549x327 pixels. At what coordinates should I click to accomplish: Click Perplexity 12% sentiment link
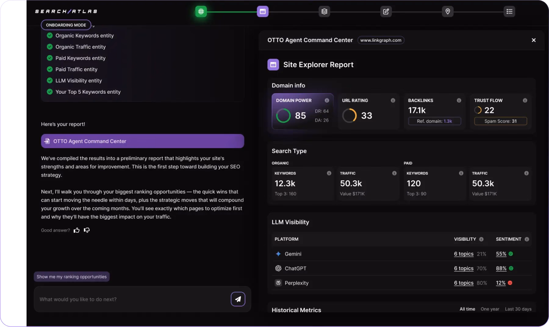(x=501, y=283)
